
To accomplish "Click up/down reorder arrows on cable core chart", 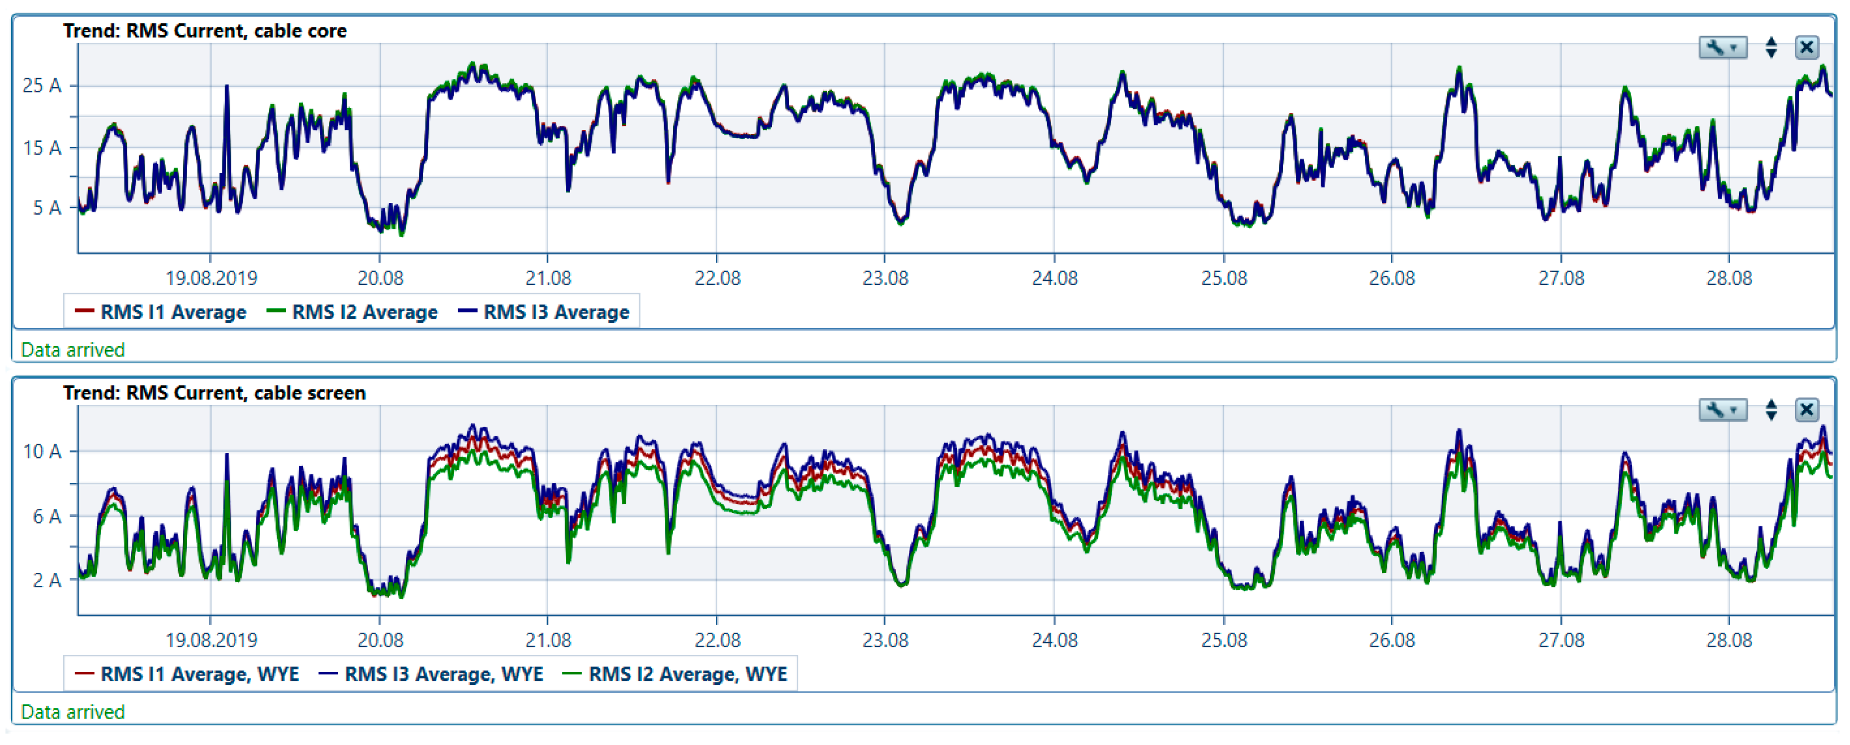I will pos(1770,48).
